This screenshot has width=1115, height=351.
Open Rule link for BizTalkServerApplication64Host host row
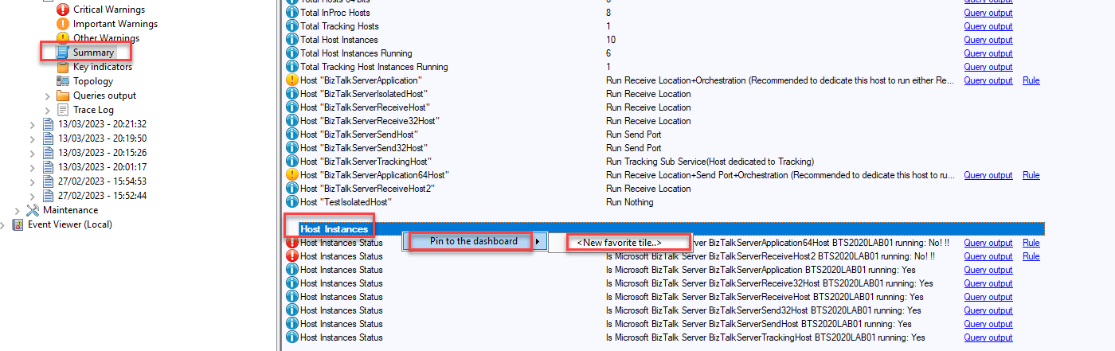[1031, 175]
